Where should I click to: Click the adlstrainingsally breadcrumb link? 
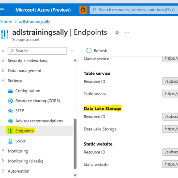(34, 22)
